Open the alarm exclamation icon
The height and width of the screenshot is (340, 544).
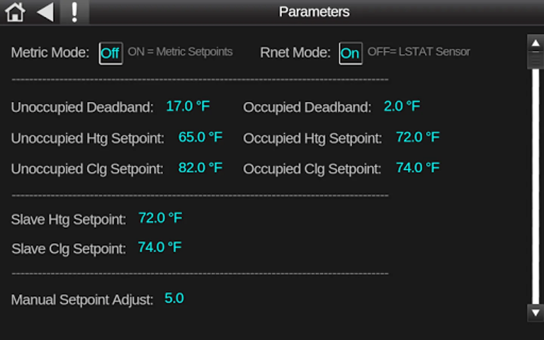pos(74,12)
